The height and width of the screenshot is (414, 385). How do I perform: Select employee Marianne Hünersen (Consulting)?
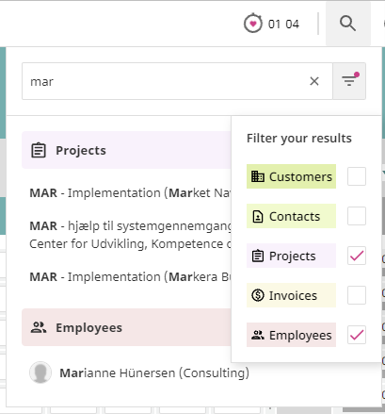tap(154, 373)
